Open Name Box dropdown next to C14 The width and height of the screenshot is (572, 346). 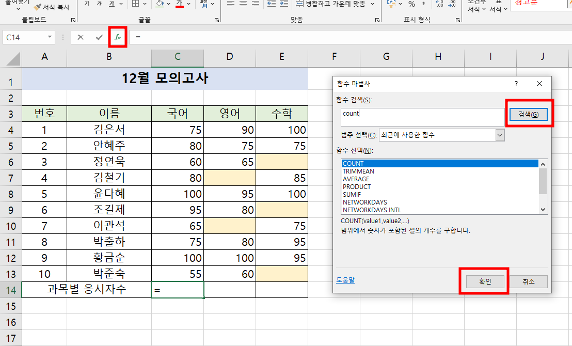(50, 37)
